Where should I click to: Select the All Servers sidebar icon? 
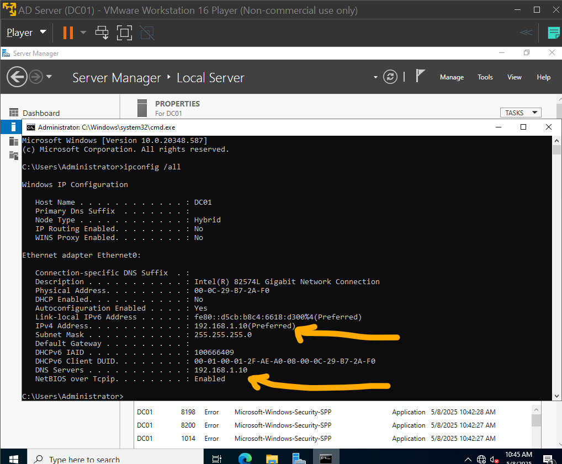14,141
